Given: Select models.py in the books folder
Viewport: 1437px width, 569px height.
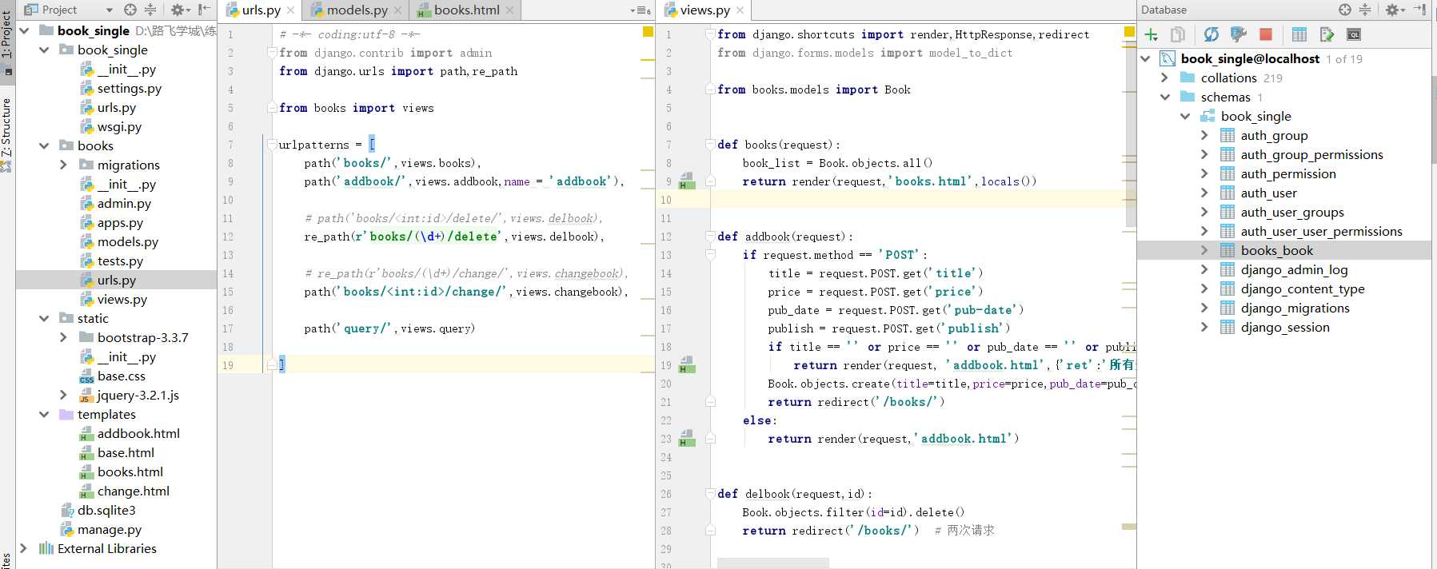Looking at the screenshot, I should pyautogui.click(x=127, y=241).
